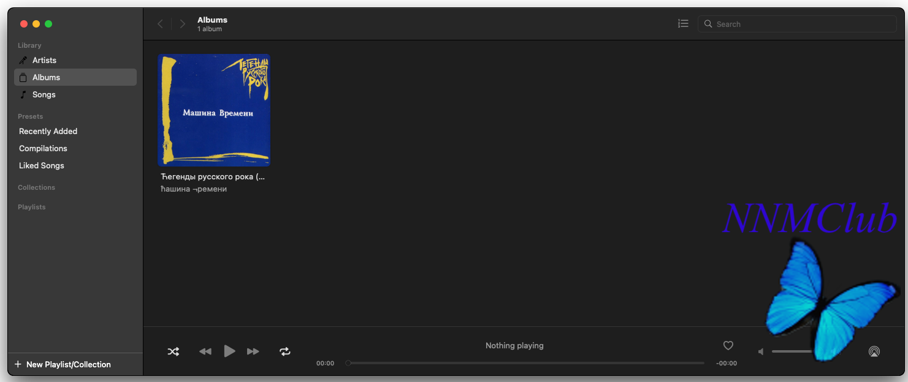Click the playback progress bar
Image resolution: width=908 pixels, height=382 pixels.
525,363
